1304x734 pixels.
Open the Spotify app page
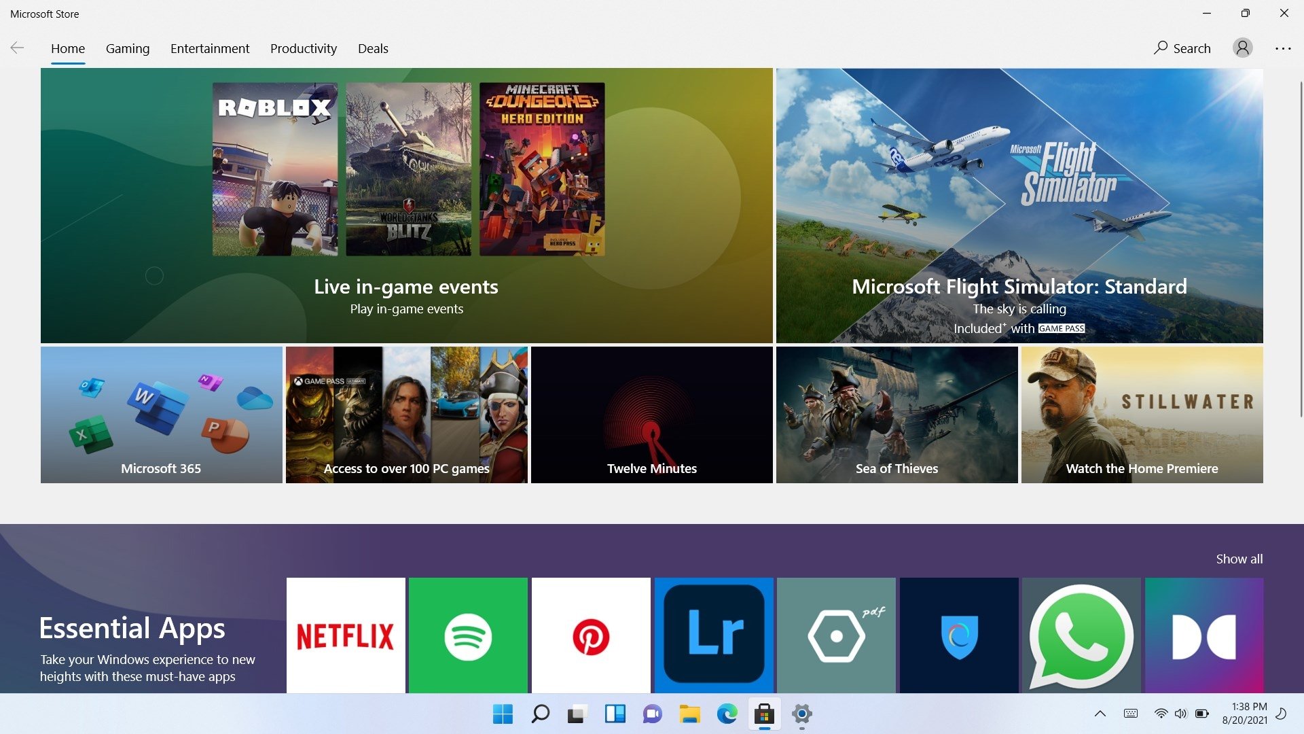pos(467,635)
